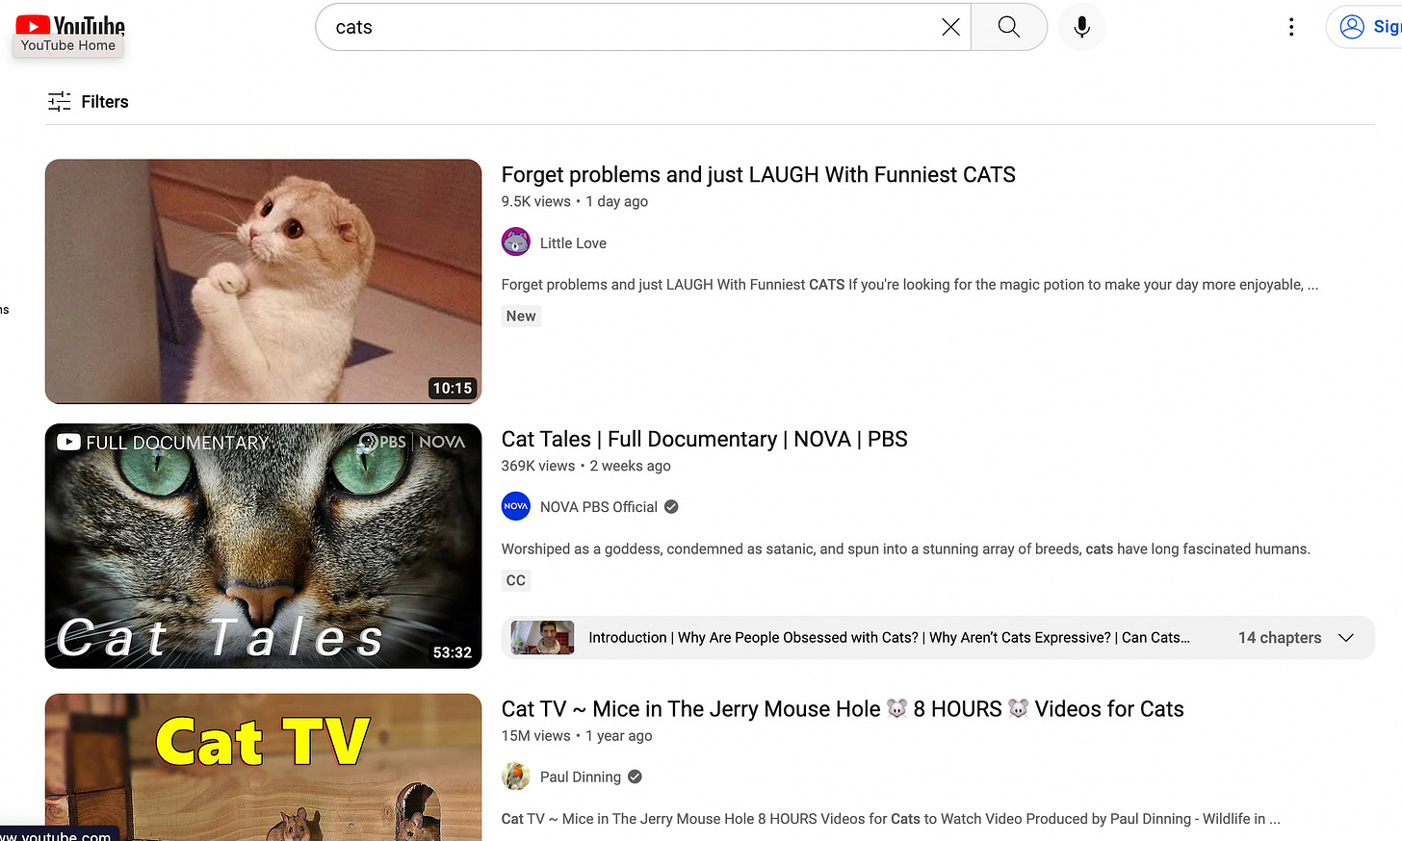Click the 15M views 1 year ago text
Image resolution: width=1402 pixels, height=841 pixels.
(577, 736)
